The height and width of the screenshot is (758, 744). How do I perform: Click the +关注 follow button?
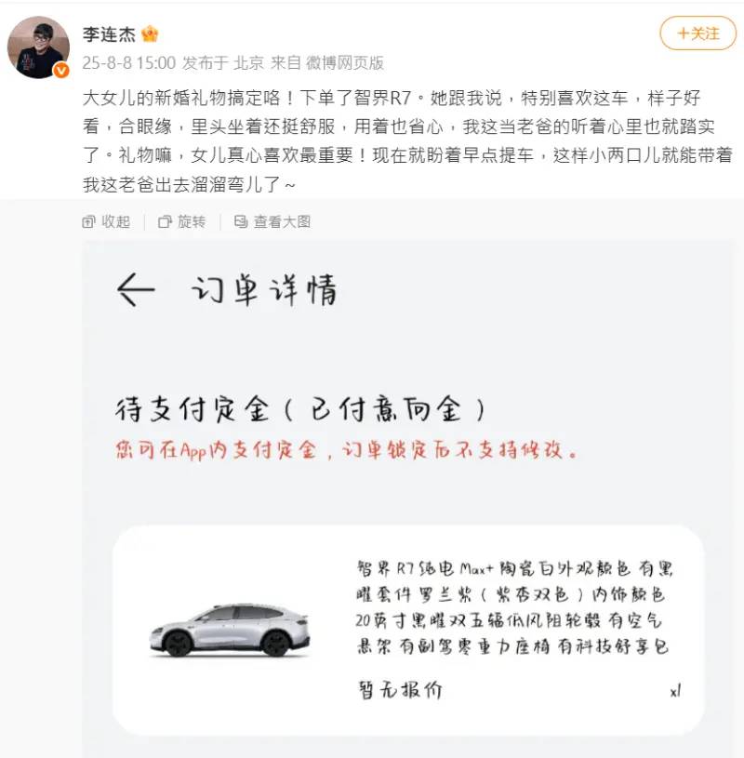[x=697, y=33]
